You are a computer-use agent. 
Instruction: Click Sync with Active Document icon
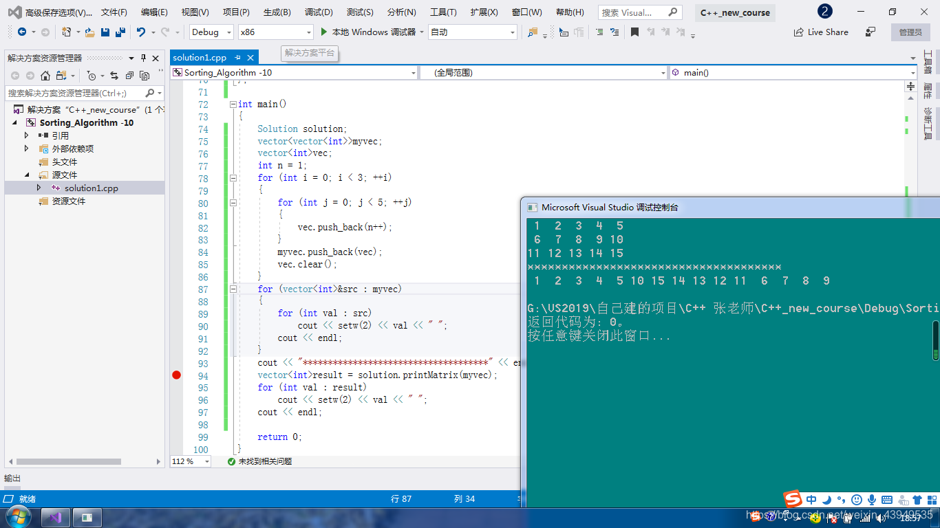pos(114,76)
